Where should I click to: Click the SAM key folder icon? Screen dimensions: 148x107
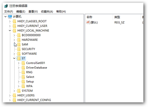19,44
